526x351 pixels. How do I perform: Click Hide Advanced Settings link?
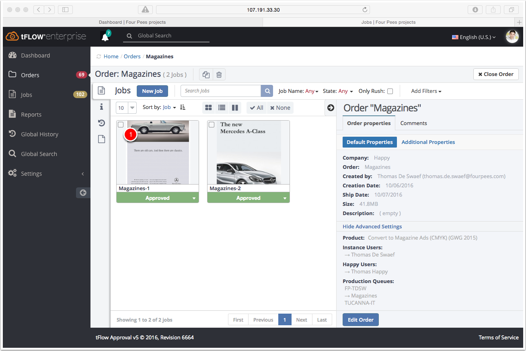point(372,227)
